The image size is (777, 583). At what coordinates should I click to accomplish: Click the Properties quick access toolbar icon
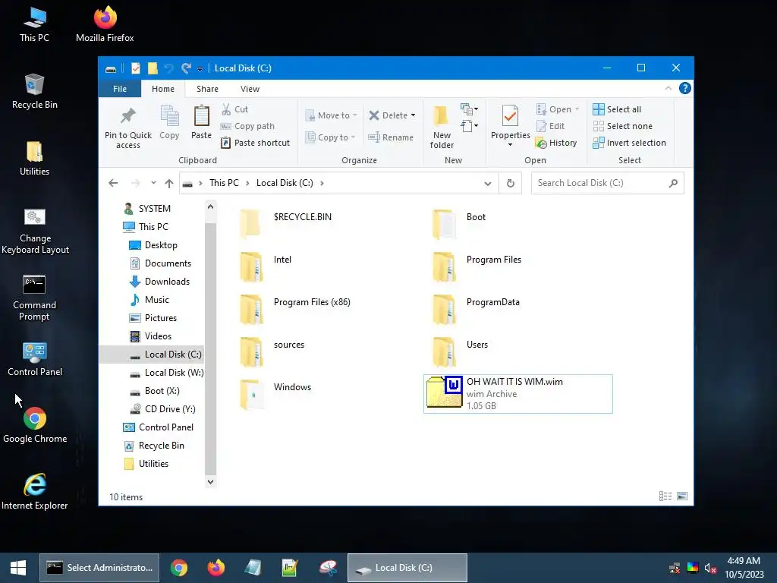click(x=135, y=68)
